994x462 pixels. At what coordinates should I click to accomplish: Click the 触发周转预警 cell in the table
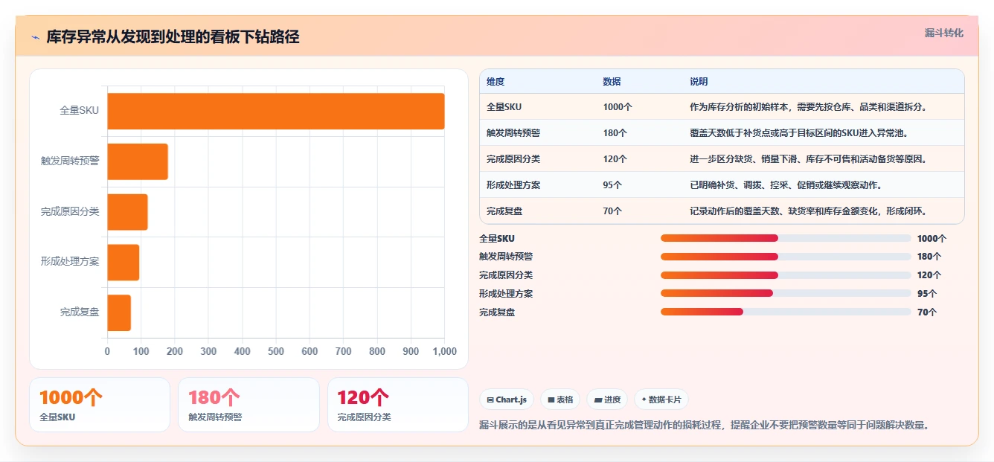tap(513, 132)
